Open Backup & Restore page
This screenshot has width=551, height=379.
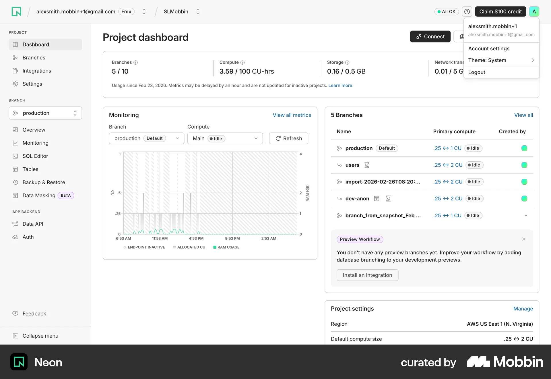pos(45,182)
